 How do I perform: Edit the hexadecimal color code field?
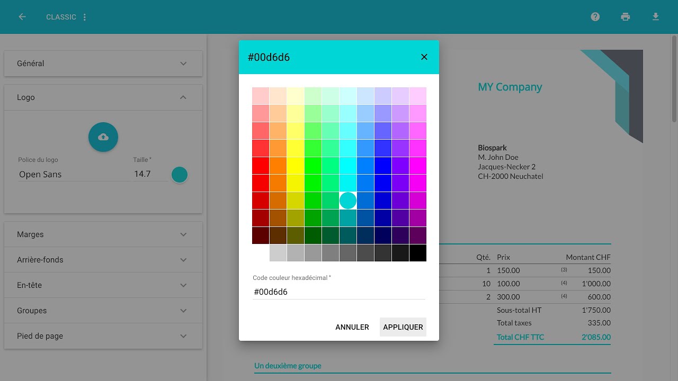339,292
